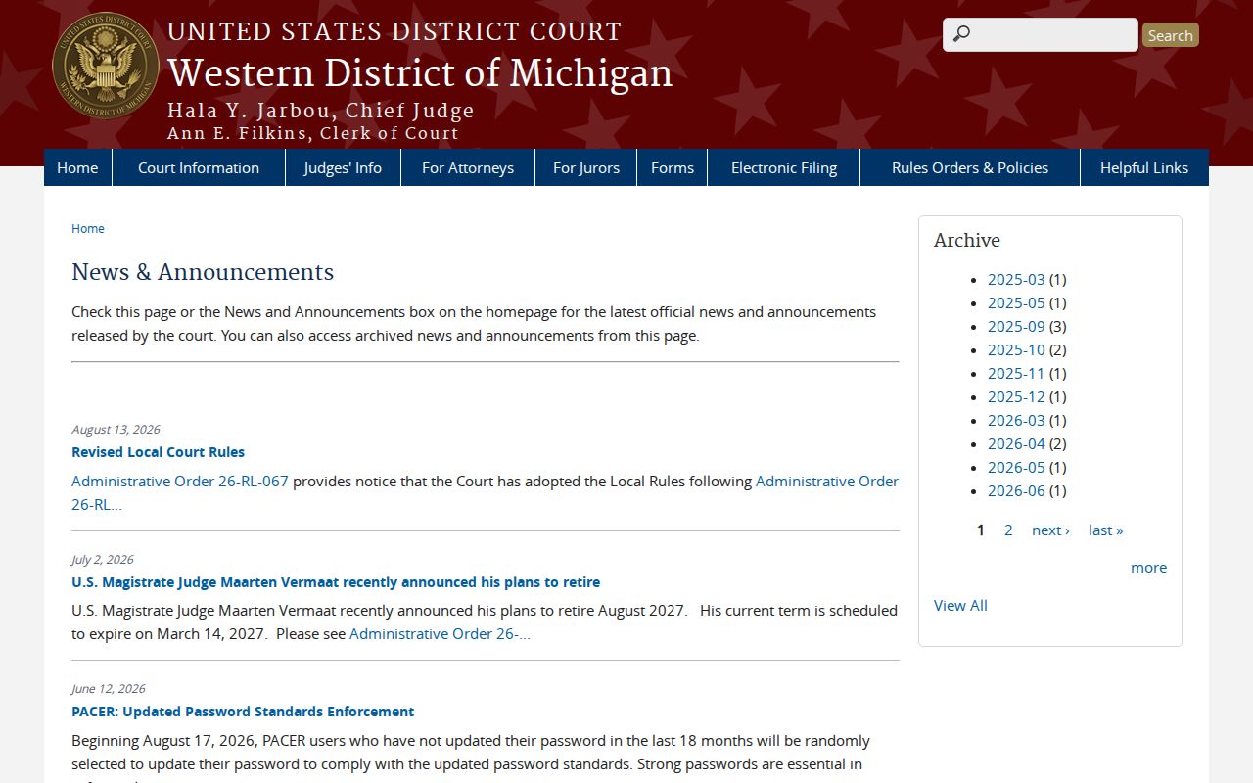Screen dimensions: 1253x783
Task: Click the Home breadcrumb link
Action: (x=88, y=228)
